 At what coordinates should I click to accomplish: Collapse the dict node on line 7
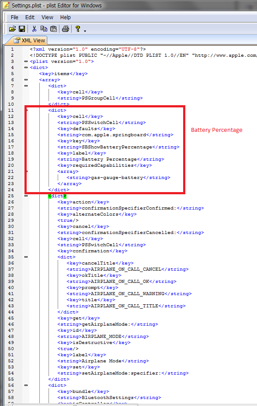(26, 86)
